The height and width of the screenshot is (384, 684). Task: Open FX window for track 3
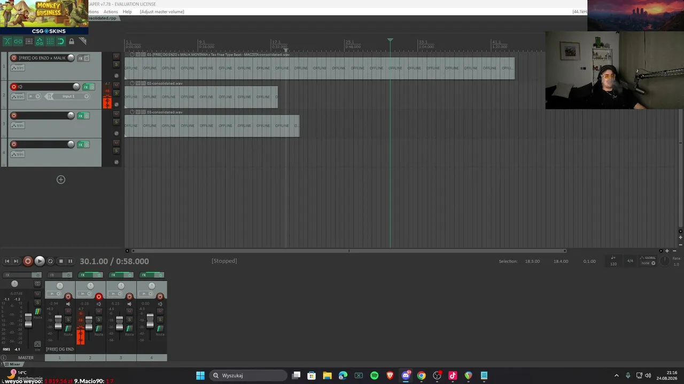(81, 116)
